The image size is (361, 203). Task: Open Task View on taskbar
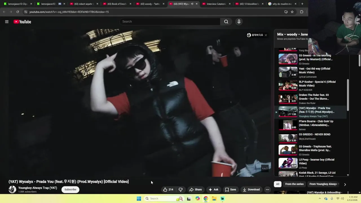click(x=189, y=198)
